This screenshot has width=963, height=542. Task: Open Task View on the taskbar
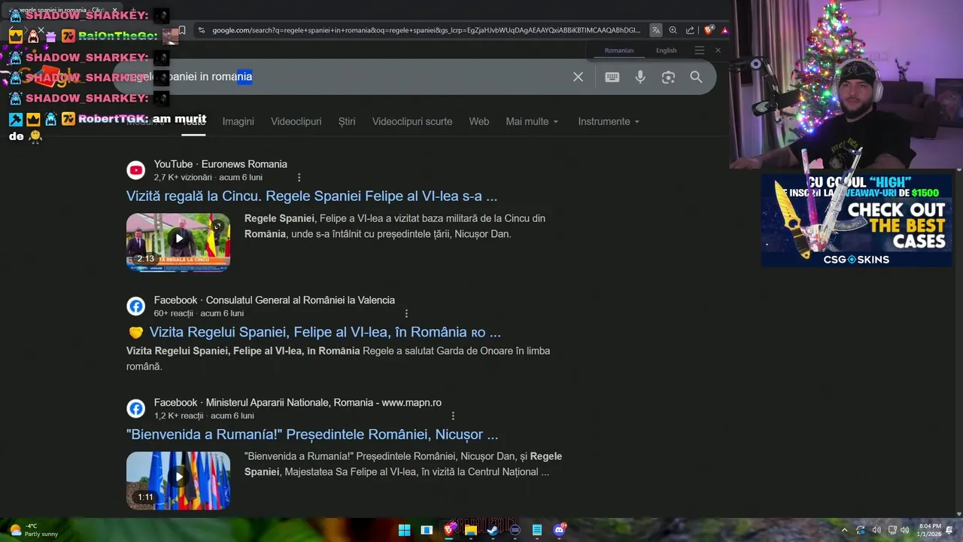(x=427, y=530)
